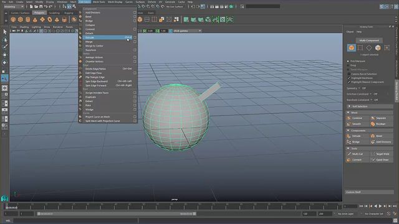
Task: Click the Open Scene folder icon
Action: [36, 7]
